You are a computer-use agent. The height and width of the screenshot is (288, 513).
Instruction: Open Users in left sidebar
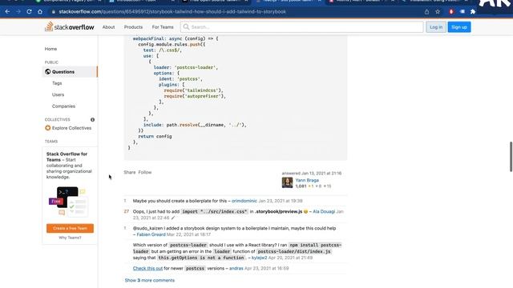coord(58,94)
